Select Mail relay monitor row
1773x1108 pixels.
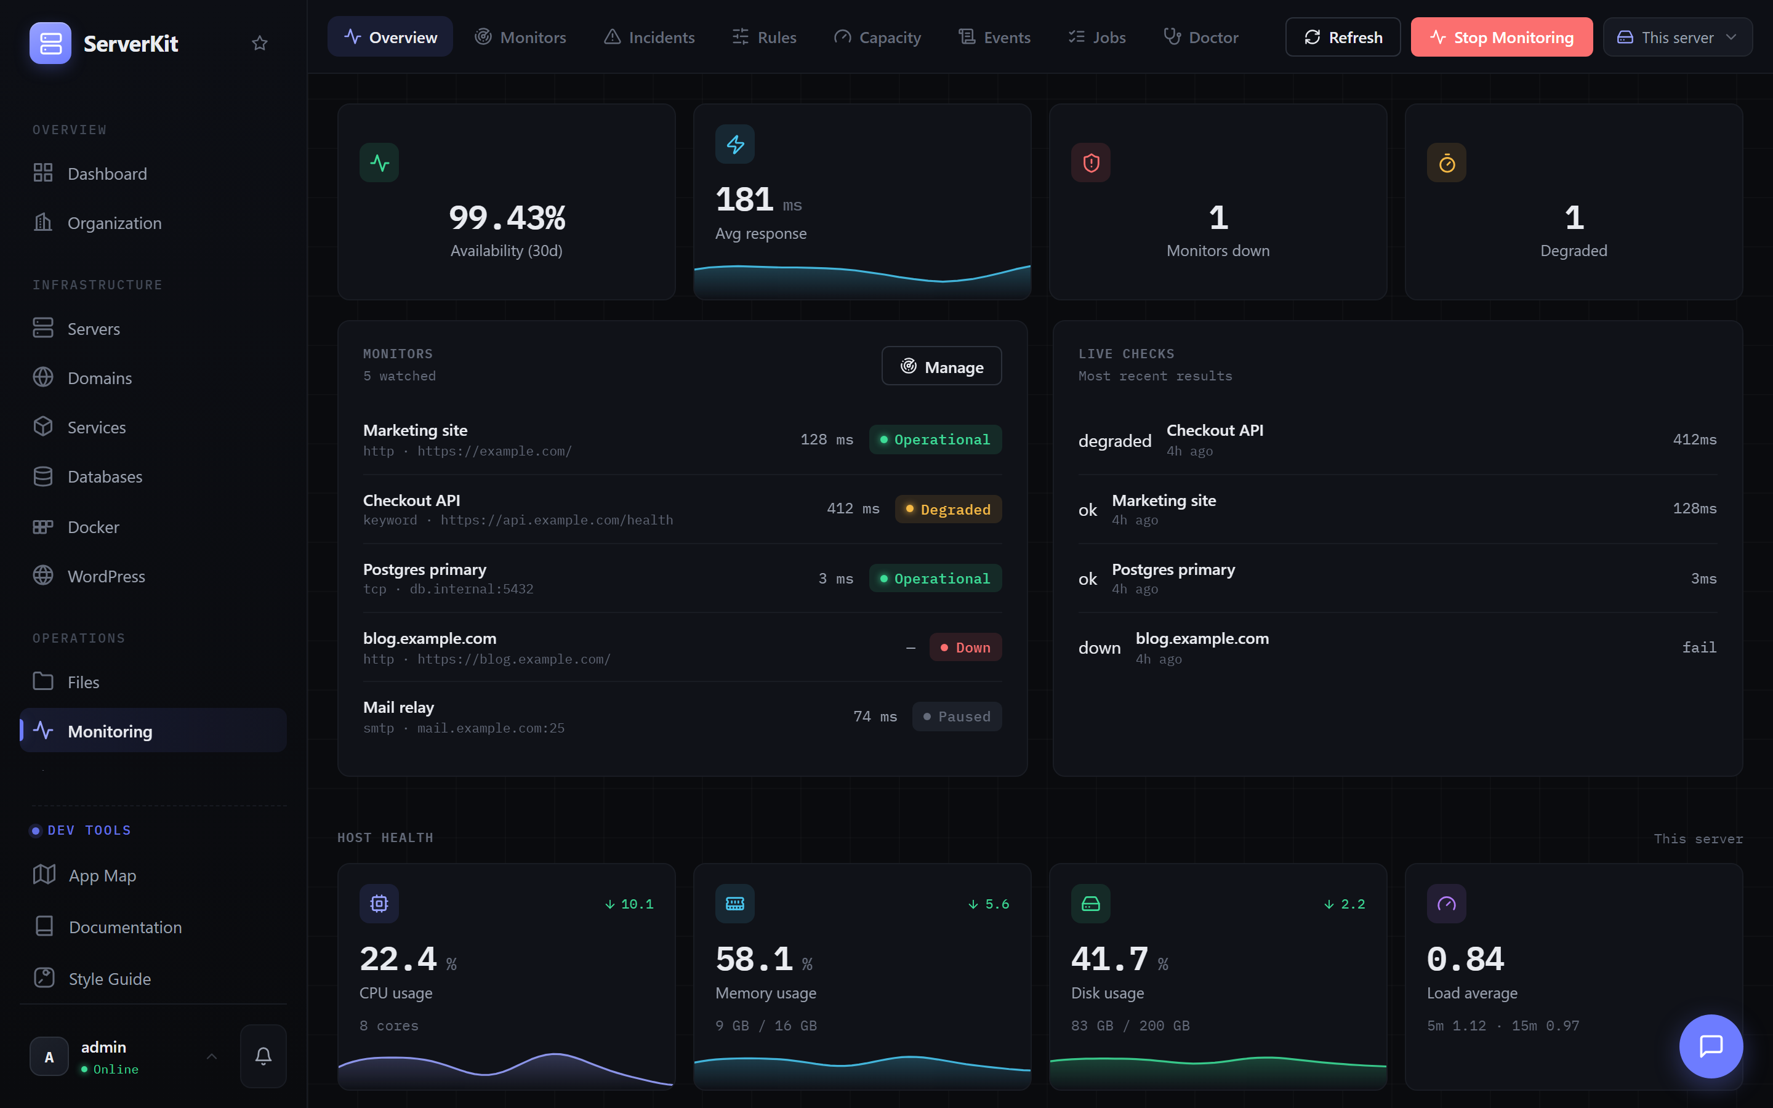(682, 717)
